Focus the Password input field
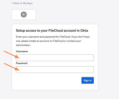Screen dimensions: 119x99 point(55,70)
